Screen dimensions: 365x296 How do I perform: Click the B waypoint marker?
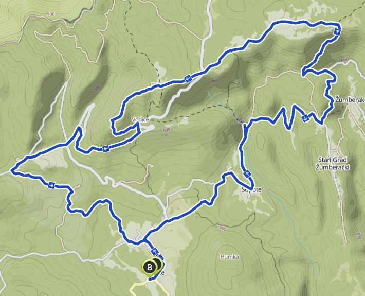point(149,267)
